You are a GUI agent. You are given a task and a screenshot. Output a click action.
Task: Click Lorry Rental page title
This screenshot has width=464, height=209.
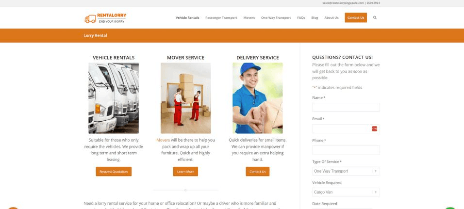[95, 35]
